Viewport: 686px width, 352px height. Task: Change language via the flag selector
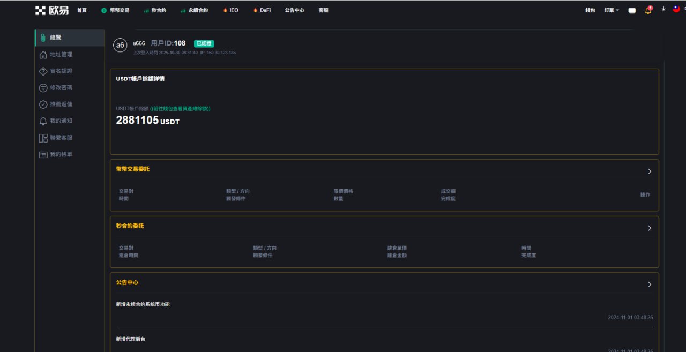pyautogui.click(x=676, y=9)
